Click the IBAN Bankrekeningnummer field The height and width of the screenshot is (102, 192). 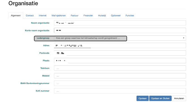(120, 83)
